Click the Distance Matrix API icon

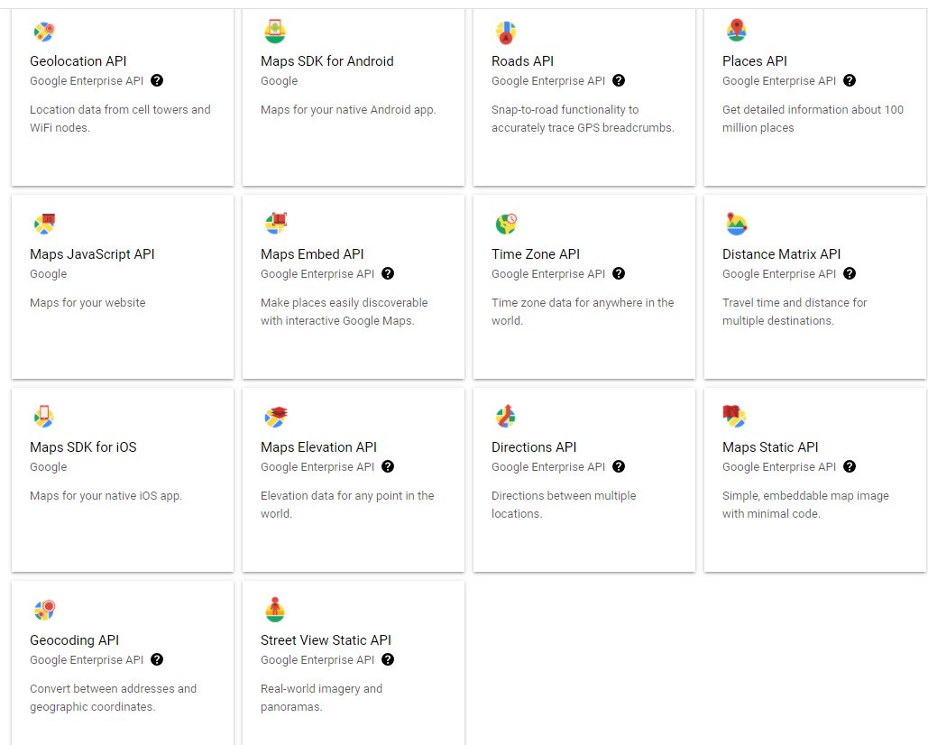736,224
